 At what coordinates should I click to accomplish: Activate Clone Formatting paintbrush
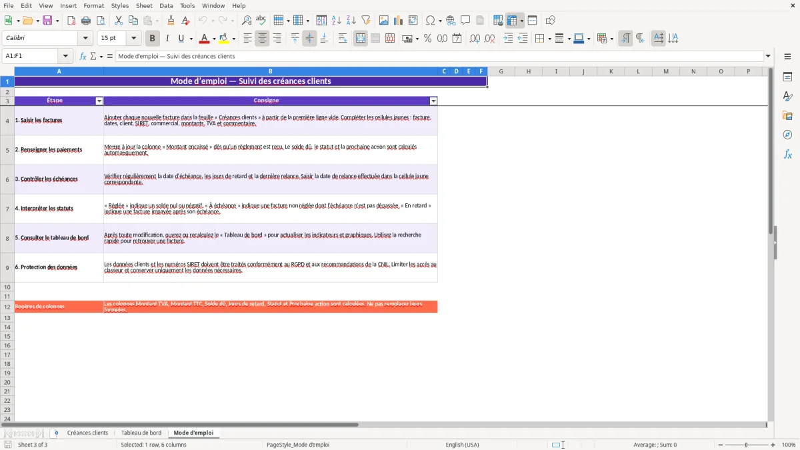click(171, 21)
